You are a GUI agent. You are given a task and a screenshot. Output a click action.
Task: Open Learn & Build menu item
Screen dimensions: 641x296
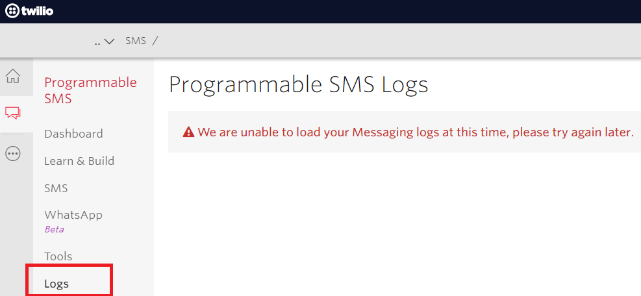[x=79, y=161]
